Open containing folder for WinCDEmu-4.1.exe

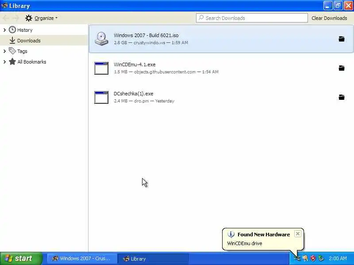pos(341,68)
